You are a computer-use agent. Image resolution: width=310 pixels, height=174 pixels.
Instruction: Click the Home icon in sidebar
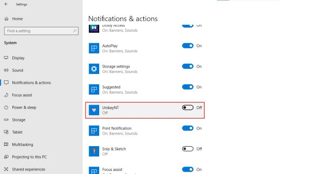pos(6,19)
